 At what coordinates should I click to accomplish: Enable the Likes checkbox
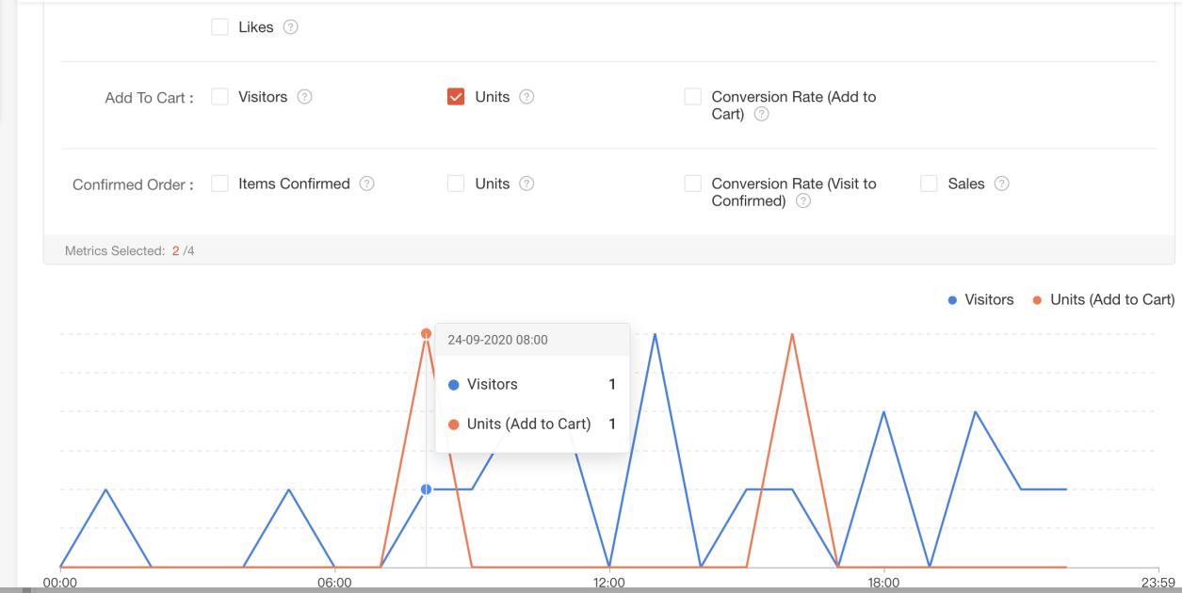tap(220, 27)
